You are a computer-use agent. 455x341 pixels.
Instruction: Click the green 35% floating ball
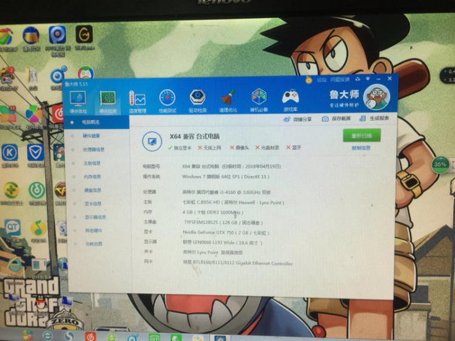(440, 165)
